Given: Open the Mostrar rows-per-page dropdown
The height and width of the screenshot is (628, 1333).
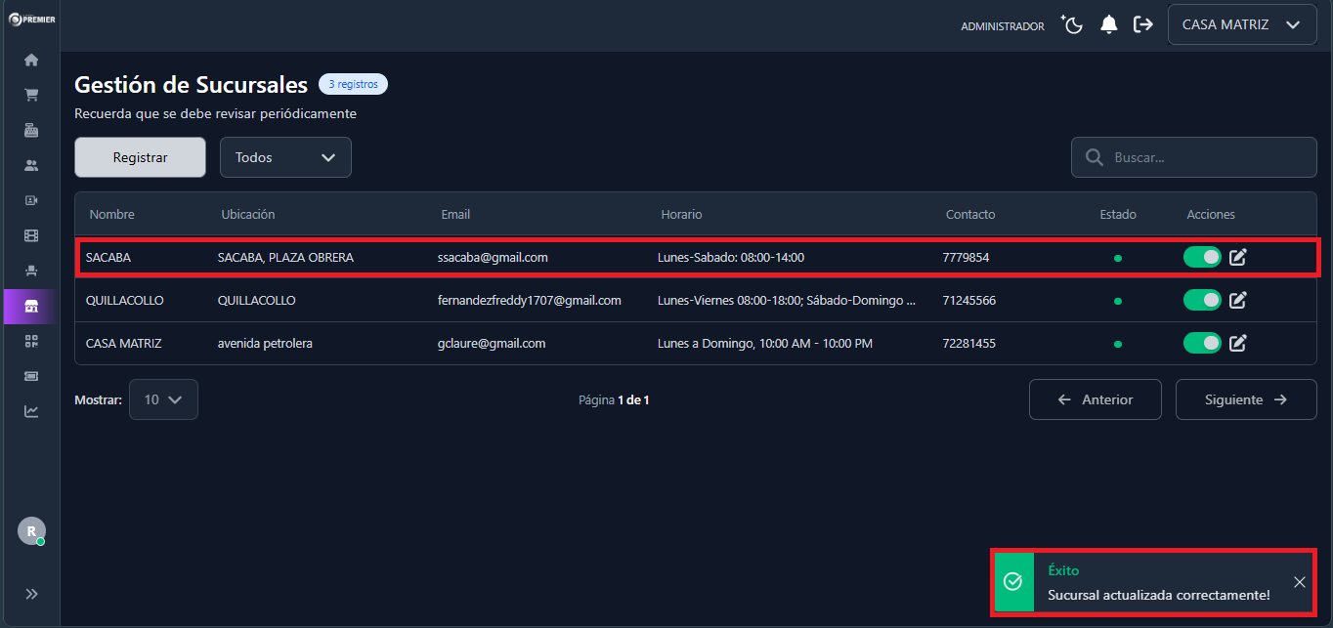Looking at the screenshot, I should [x=163, y=399].
